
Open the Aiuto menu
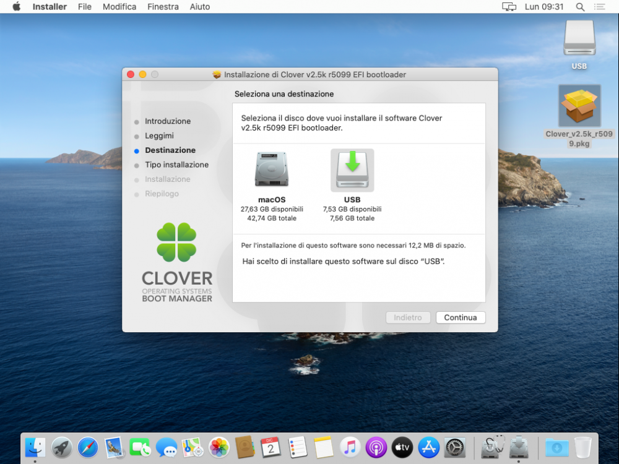coord(200,7)
